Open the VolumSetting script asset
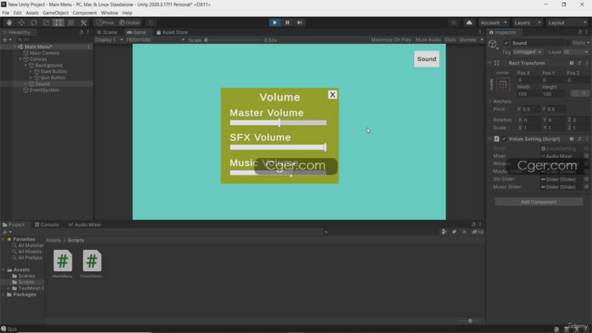The image size is (592, 333). (91, 264)
